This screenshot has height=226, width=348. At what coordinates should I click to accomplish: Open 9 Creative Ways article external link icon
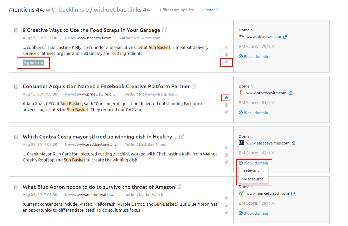(x=164, y=30)
